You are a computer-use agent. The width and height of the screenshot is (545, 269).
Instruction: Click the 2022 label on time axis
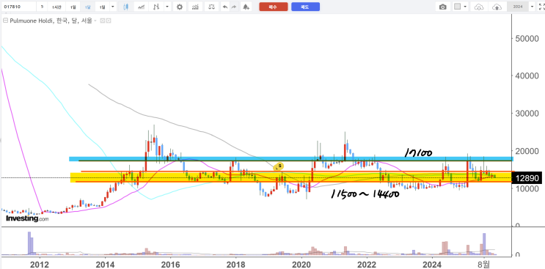click(x=366, y=265)
